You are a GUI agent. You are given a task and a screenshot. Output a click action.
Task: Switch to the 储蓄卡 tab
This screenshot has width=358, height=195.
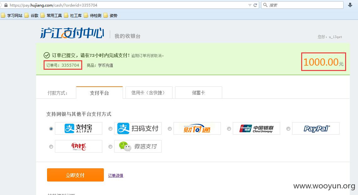pyautogui.click(x=198, y=93)
